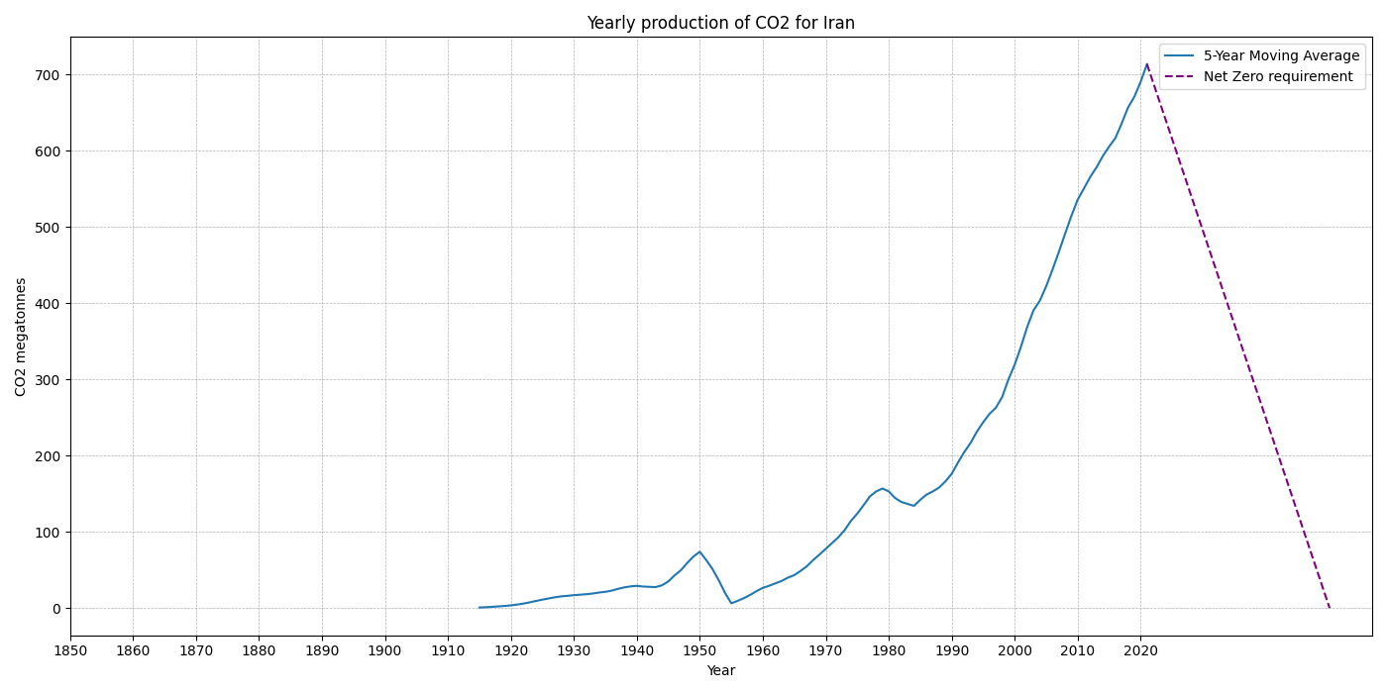Screen dimensions: 1387x693
Task: Click the '5-Year Moving Average' legend label
Action: 1281,56
